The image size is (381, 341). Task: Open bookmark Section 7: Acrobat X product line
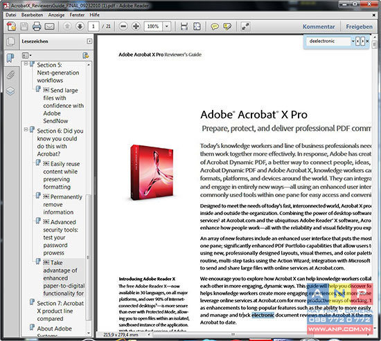coord(60,311)
